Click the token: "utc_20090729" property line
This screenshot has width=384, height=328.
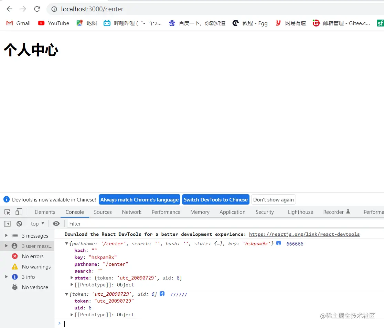(x=104, y=301)
